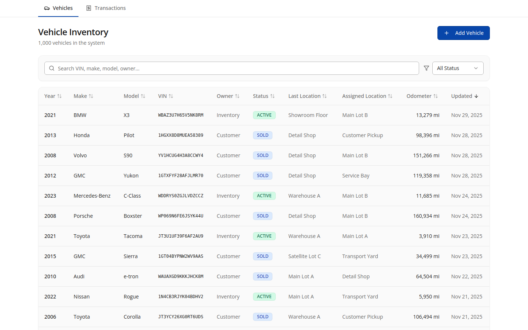This screenshot has height=330, width=528.
Task: Switch to the Transactions tab
Action: [x=106, y=8]
